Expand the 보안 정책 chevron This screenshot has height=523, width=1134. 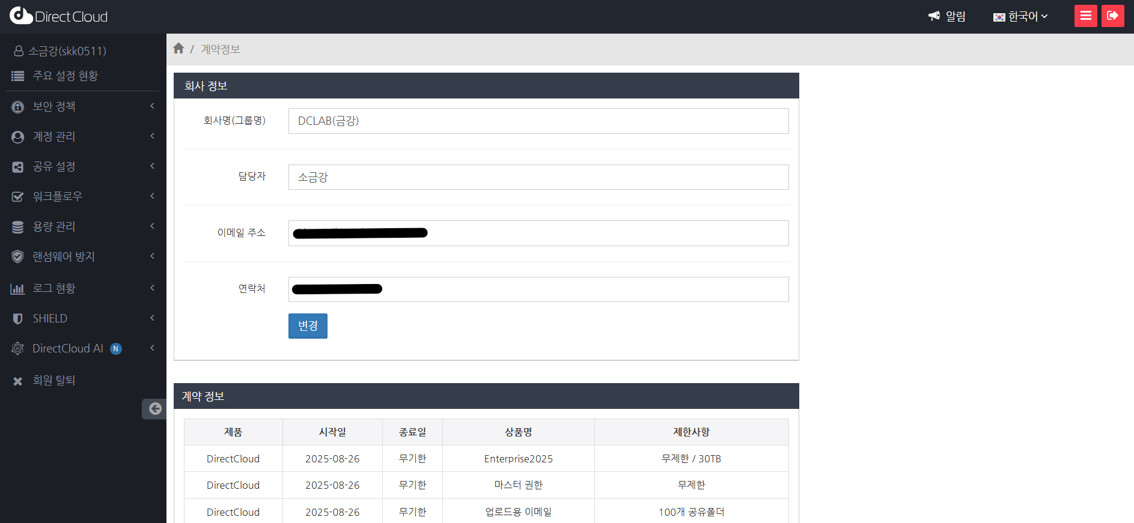coord(153,106)
